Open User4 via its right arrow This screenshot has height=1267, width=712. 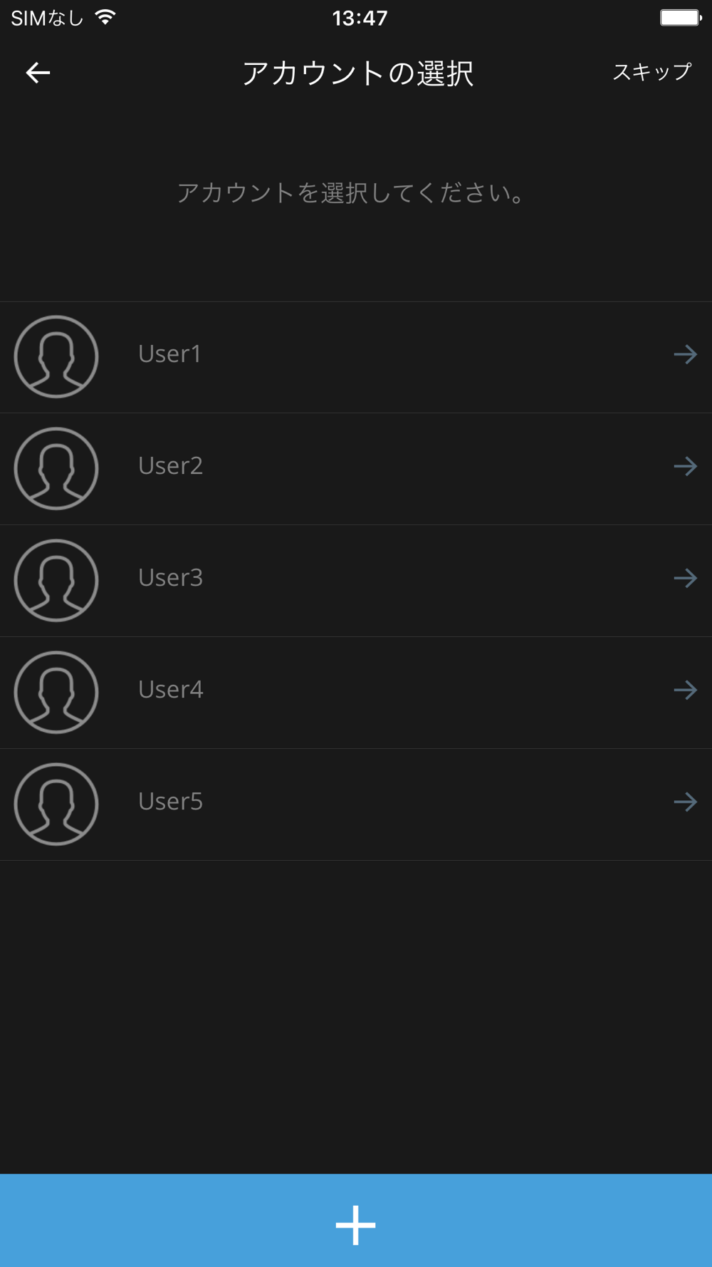pyautogui.click(x=686, y=690)
